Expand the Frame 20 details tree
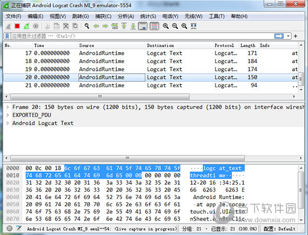 (x=8, y=107)
